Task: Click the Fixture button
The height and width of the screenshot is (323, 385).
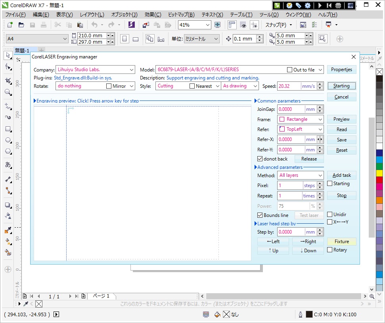Action: [x=341, y=242]
